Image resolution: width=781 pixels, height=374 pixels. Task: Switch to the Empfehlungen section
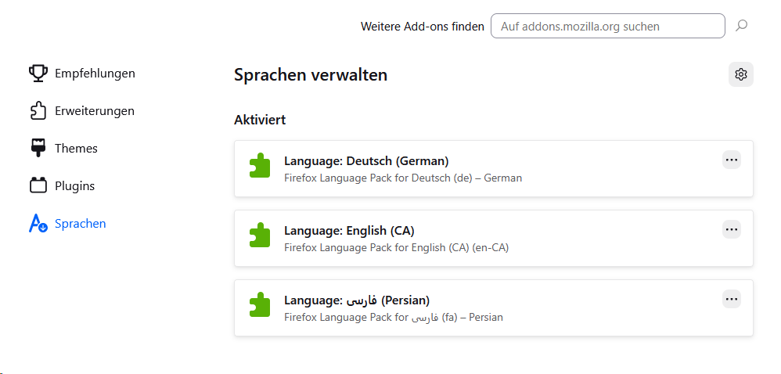click(95, 74)
